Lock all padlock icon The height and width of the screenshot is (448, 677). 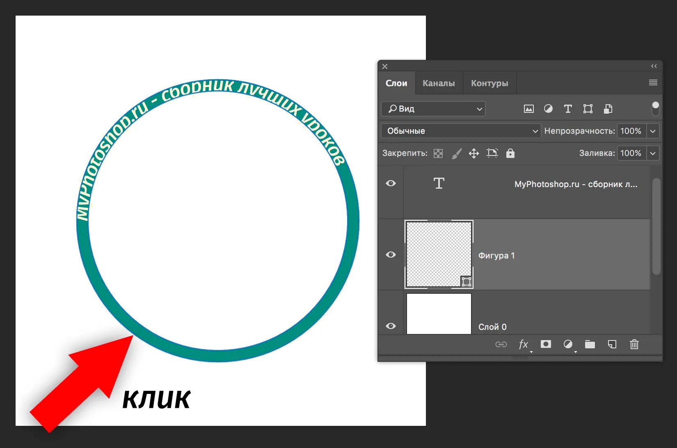pyautogui.click(x=510, y=153)
